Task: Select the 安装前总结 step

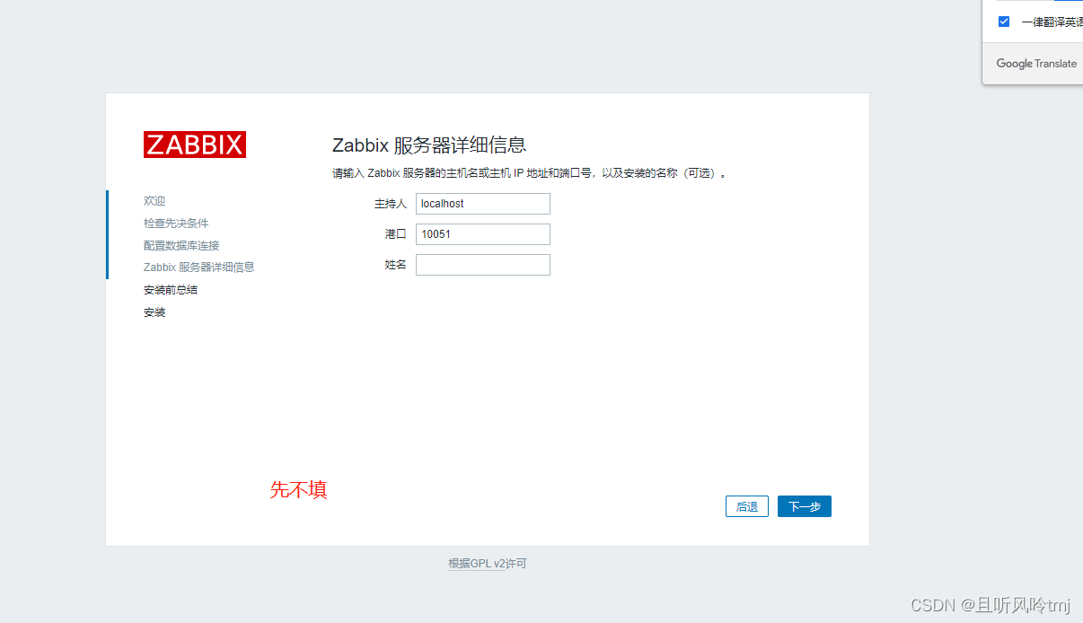Action: coord(171,290)
